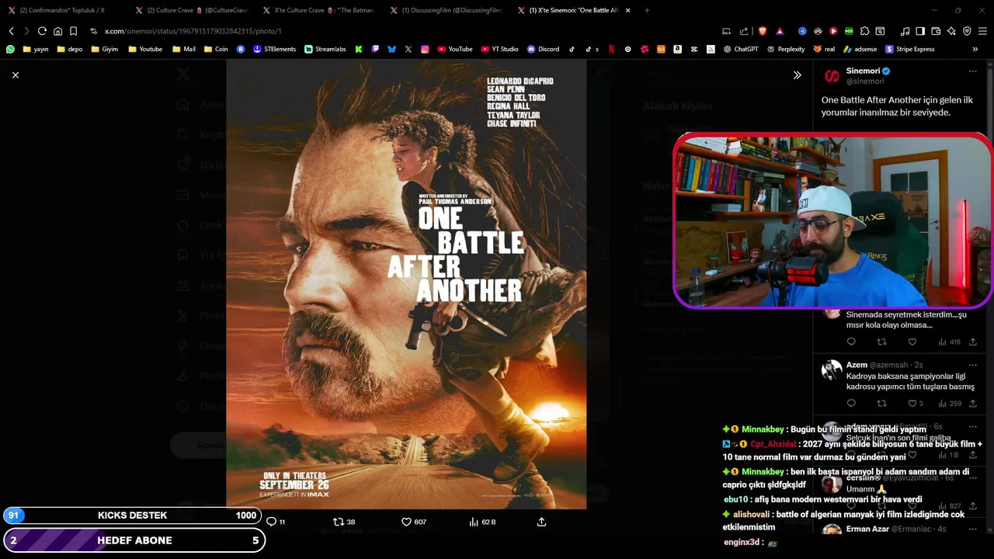The width and height of the screenshot is (994, 559).
Task: Collapse the reply sidebar with double-chevron icon
Action: click(x=797, y=75)
